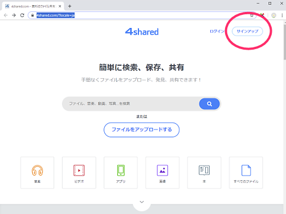The image size is (286, 214).
Task: Click the 簡単に検索、保存、共有 heading
Action: [141, 67]
